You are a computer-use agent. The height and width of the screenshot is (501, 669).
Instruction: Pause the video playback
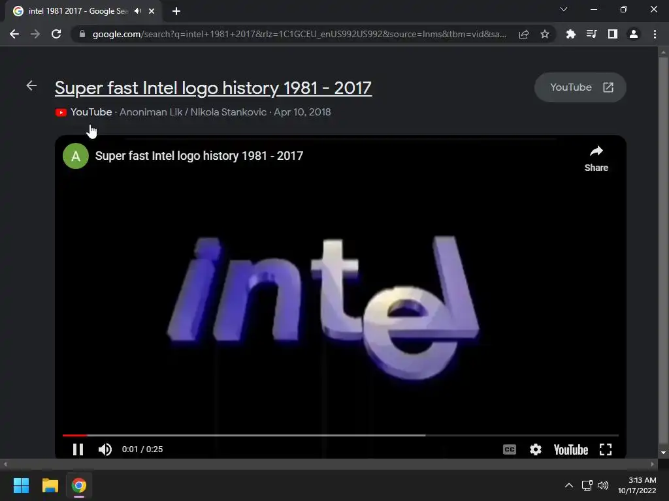(78, 449)
